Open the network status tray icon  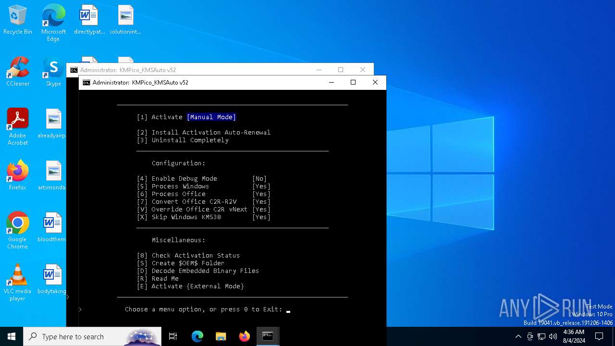coord(541,336)
